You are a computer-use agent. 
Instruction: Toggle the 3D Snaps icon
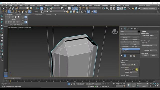click(73, 8)
